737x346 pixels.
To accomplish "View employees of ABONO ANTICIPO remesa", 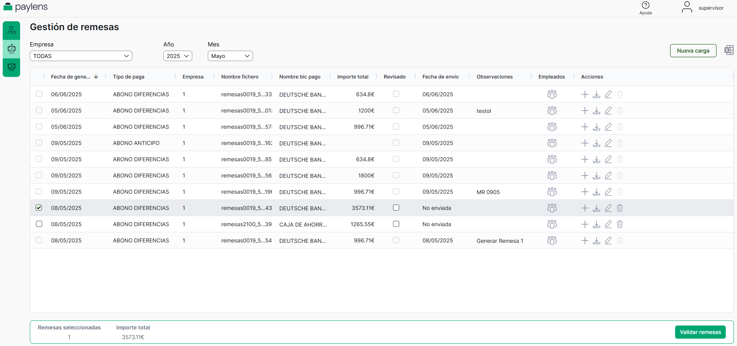I will click(552, 143).
